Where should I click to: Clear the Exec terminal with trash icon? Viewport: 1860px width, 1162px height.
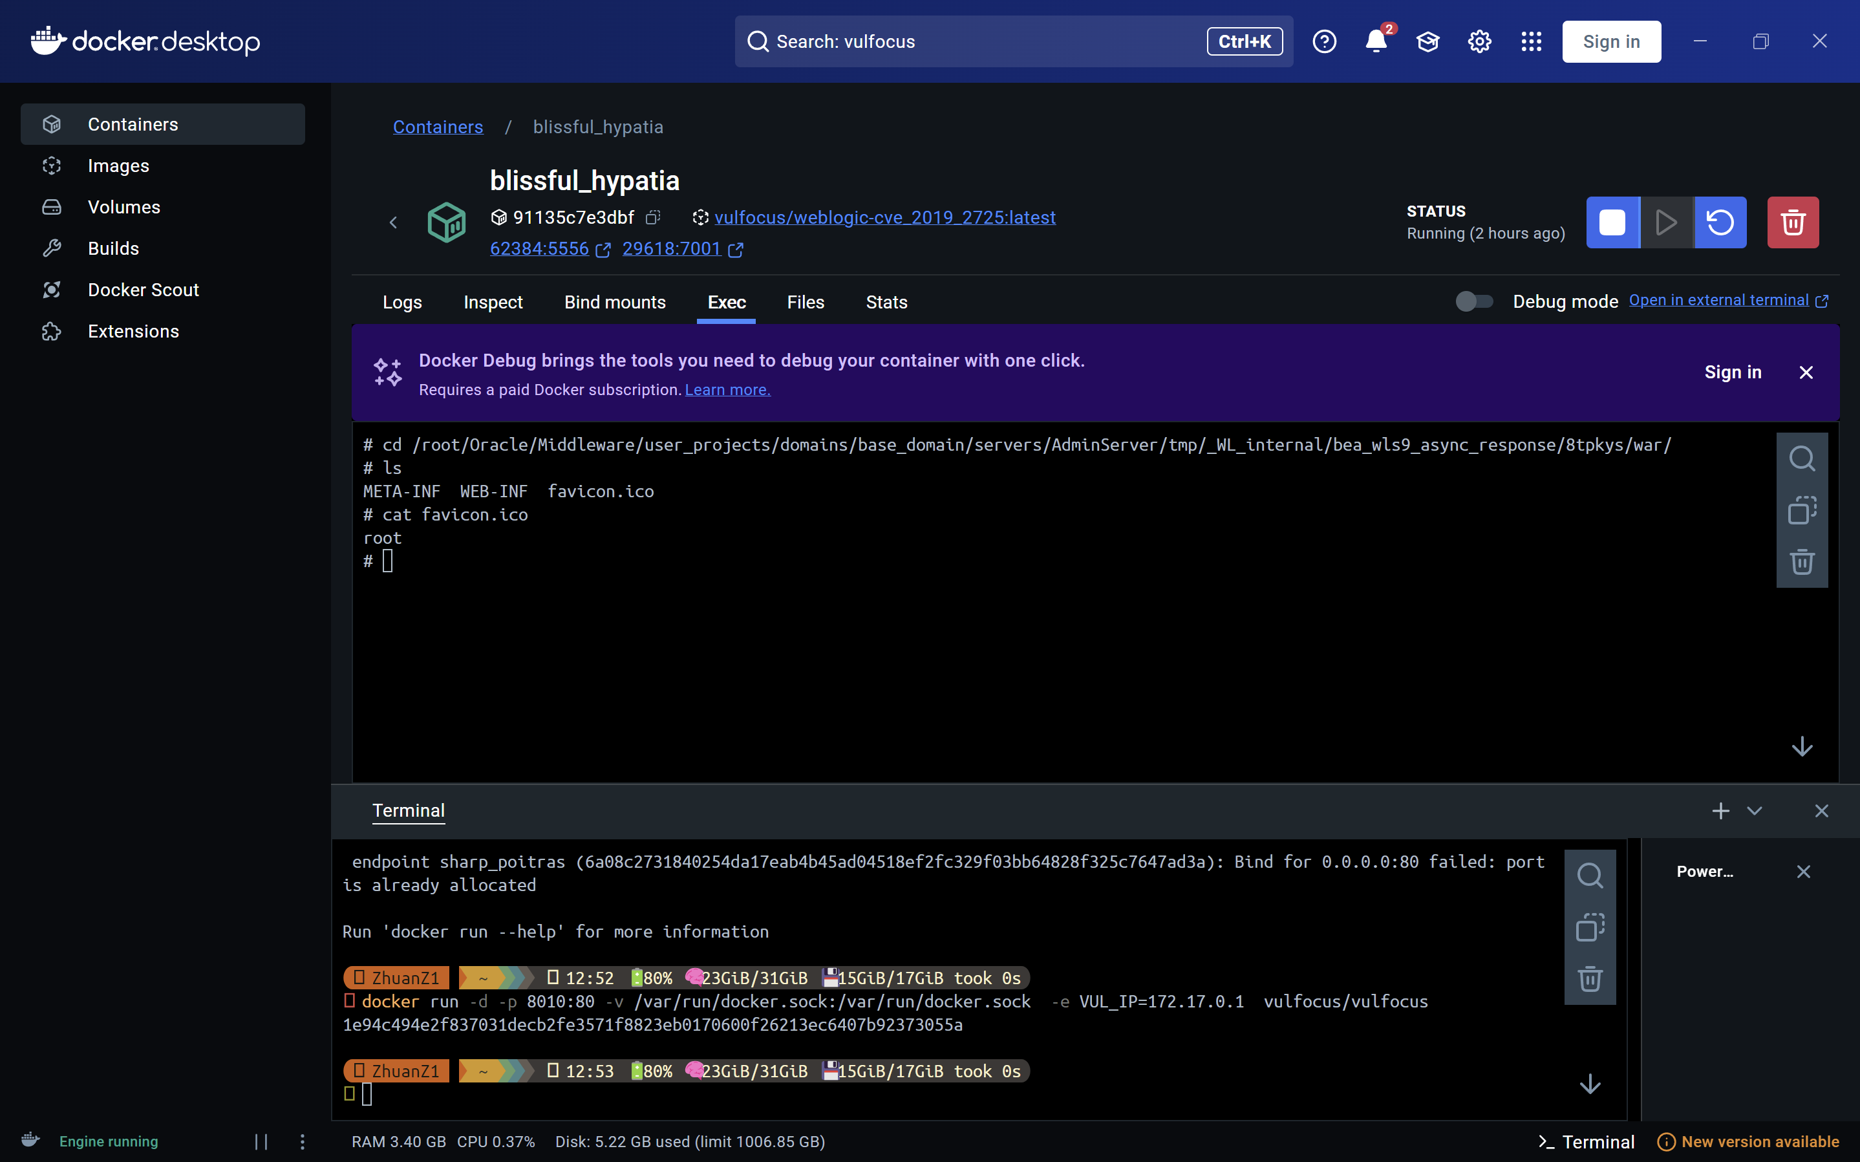click(x=1802, y=562)
